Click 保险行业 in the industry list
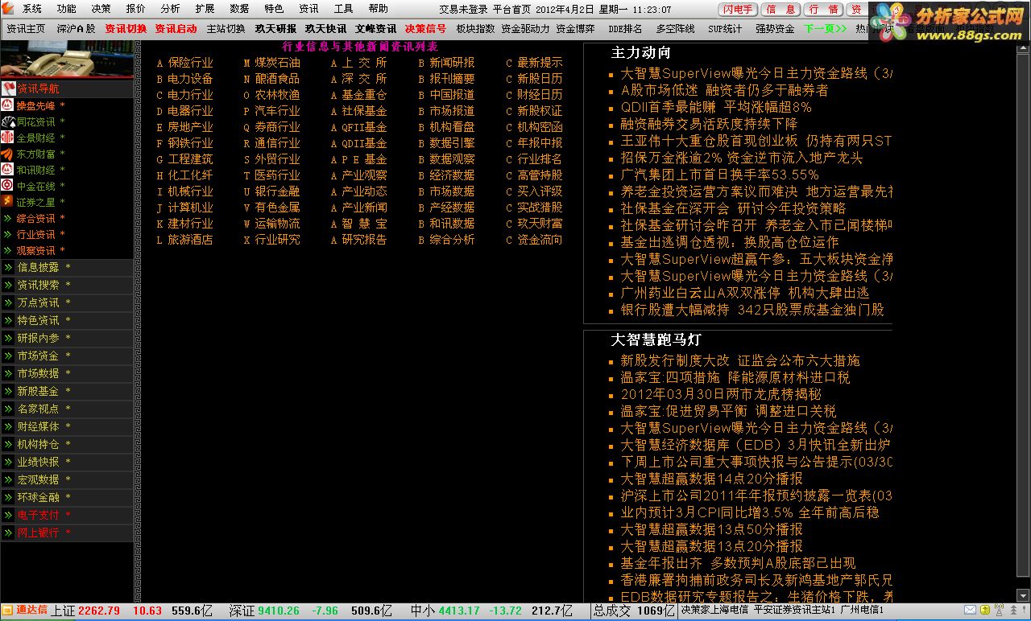The image size is (1031, 621). [190, 63]
